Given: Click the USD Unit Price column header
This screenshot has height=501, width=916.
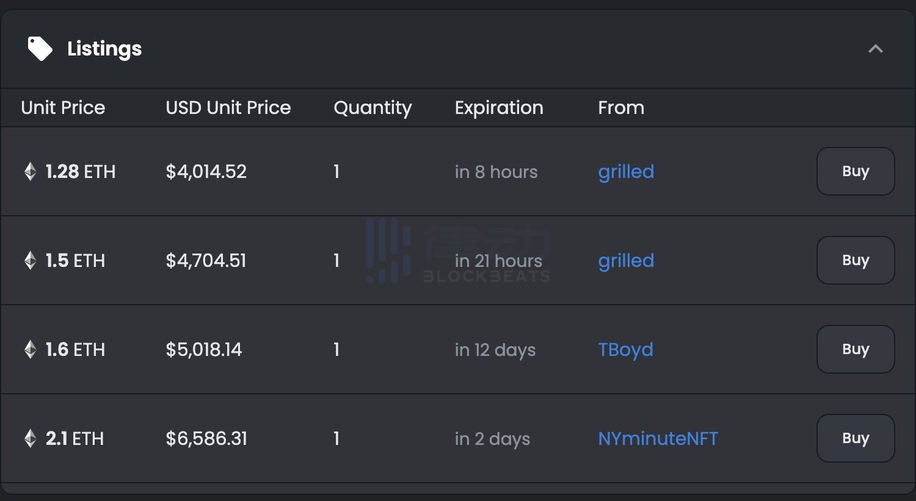Looking at the screenshot, I should 228,108.
